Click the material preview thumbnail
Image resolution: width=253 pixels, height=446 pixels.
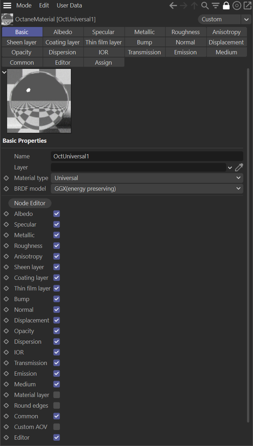[39, 101]
